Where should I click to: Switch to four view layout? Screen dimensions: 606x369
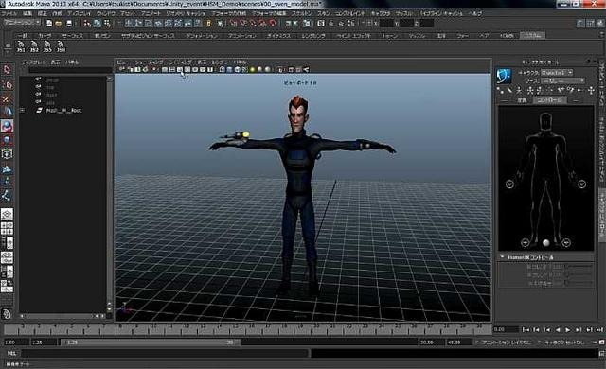[7, 228]
